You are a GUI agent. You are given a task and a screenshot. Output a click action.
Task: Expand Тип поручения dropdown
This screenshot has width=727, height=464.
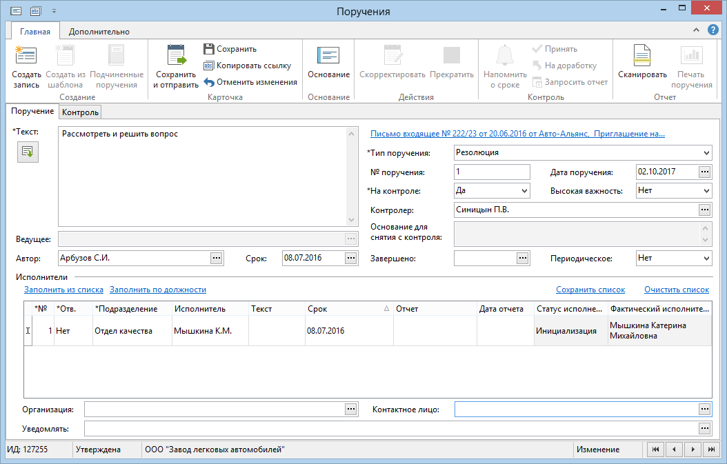tap(706, 152)
